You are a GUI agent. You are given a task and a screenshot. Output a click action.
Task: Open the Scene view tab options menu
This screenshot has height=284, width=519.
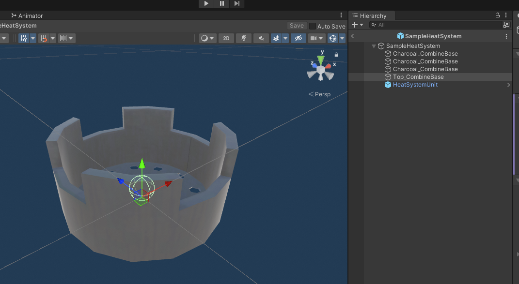(341, 15)
